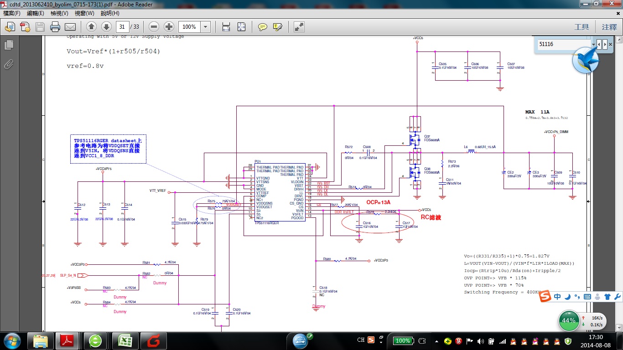This screenshot has width=623, height=350.
Task: Expand the find box options arrow
Action: 594,44
